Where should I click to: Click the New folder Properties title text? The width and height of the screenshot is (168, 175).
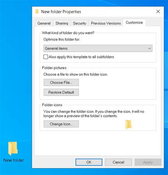[x=61, y=12]
